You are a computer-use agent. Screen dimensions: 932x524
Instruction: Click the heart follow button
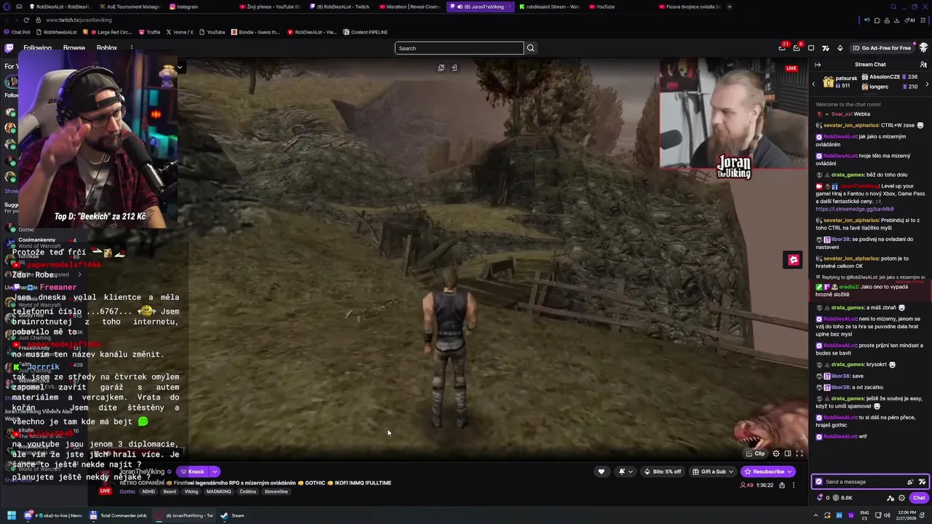coord(601,472)
